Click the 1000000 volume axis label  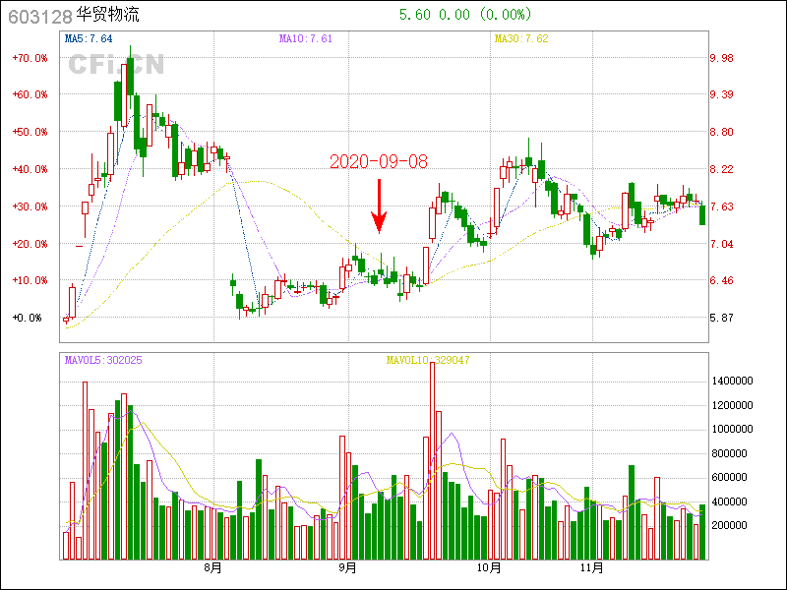[x=732, y=430]
